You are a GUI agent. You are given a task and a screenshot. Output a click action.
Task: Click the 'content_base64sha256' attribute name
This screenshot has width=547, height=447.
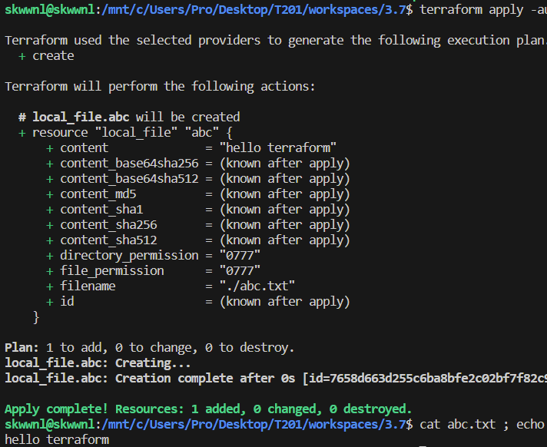pos(129,163)
